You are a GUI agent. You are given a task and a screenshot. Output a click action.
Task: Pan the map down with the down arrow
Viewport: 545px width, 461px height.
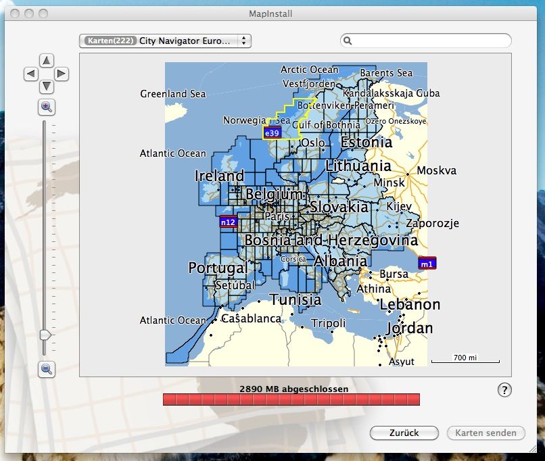pos(46,87)
